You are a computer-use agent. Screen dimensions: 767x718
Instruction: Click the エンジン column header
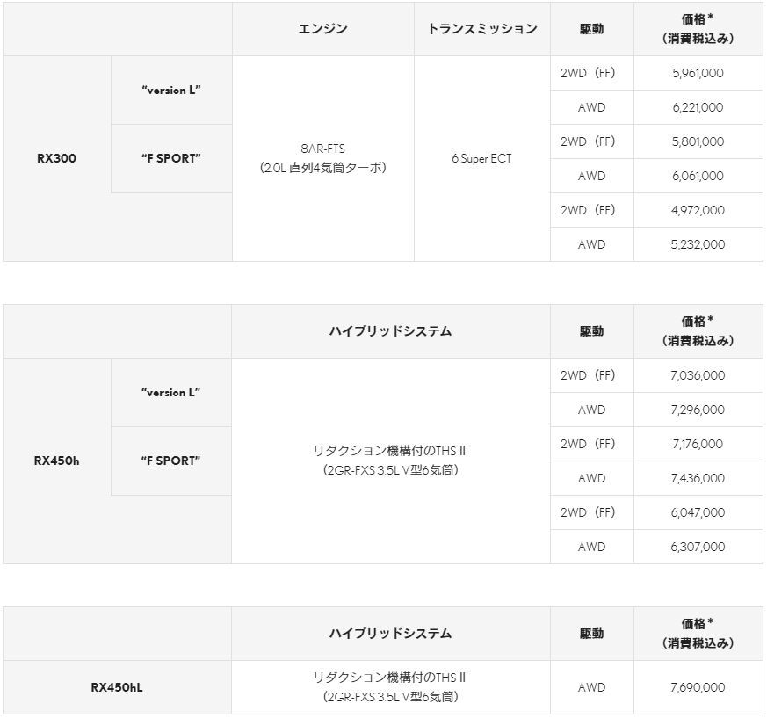322,29
